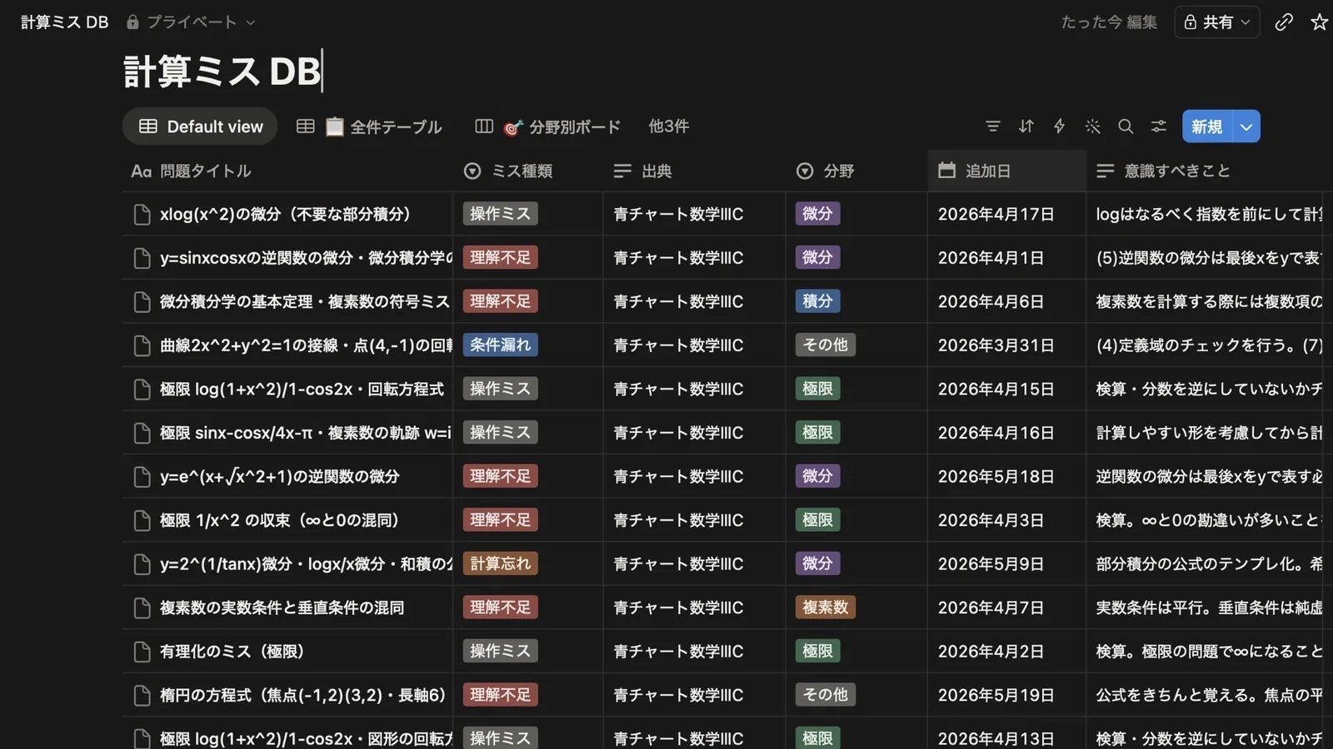Open row y=e^(x+√x^2+1)の逆関数の微分
This screenshot has width=1333, height=749.
pos(280,477)
